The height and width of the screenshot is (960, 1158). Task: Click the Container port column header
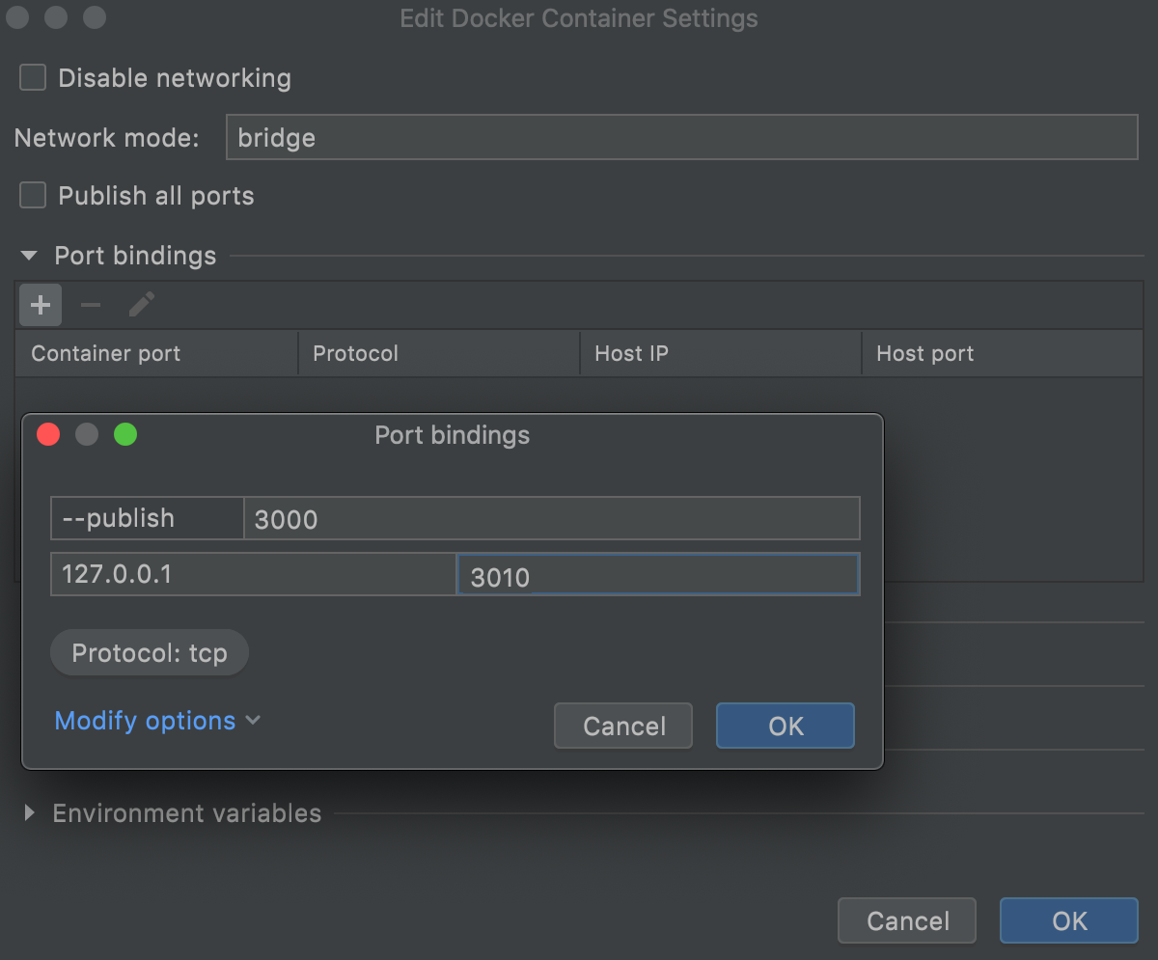[105, 353]
